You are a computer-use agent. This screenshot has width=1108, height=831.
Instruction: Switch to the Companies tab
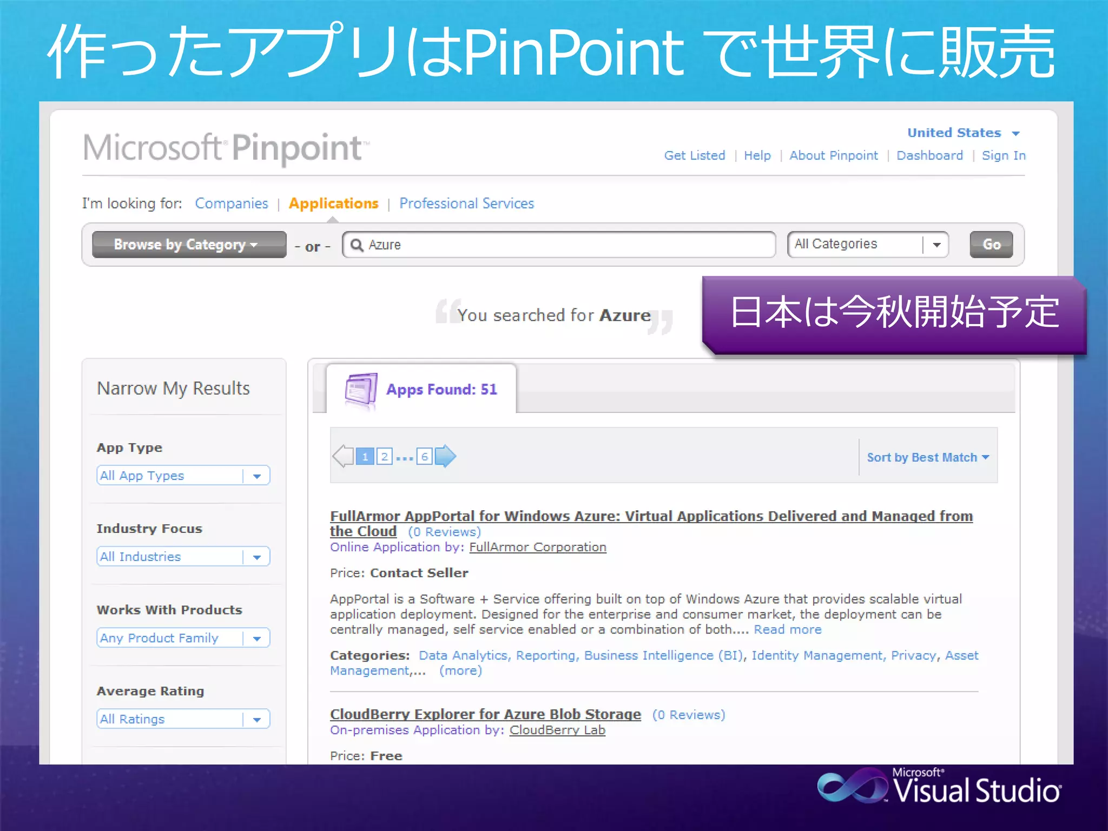tap(231, 203)
